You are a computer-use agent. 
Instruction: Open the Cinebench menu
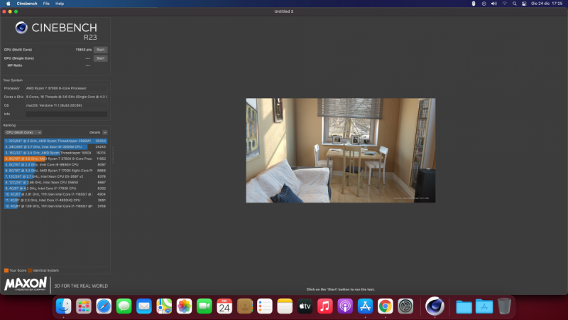[27, 4]
